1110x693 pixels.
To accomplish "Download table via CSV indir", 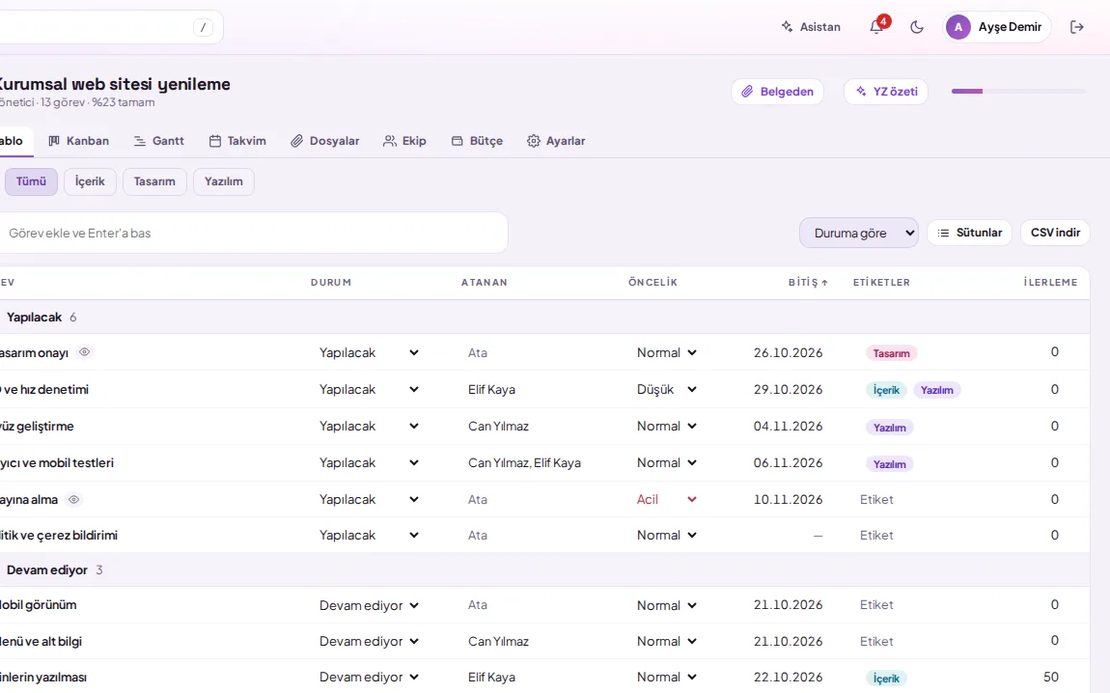I will (1055, 233).
